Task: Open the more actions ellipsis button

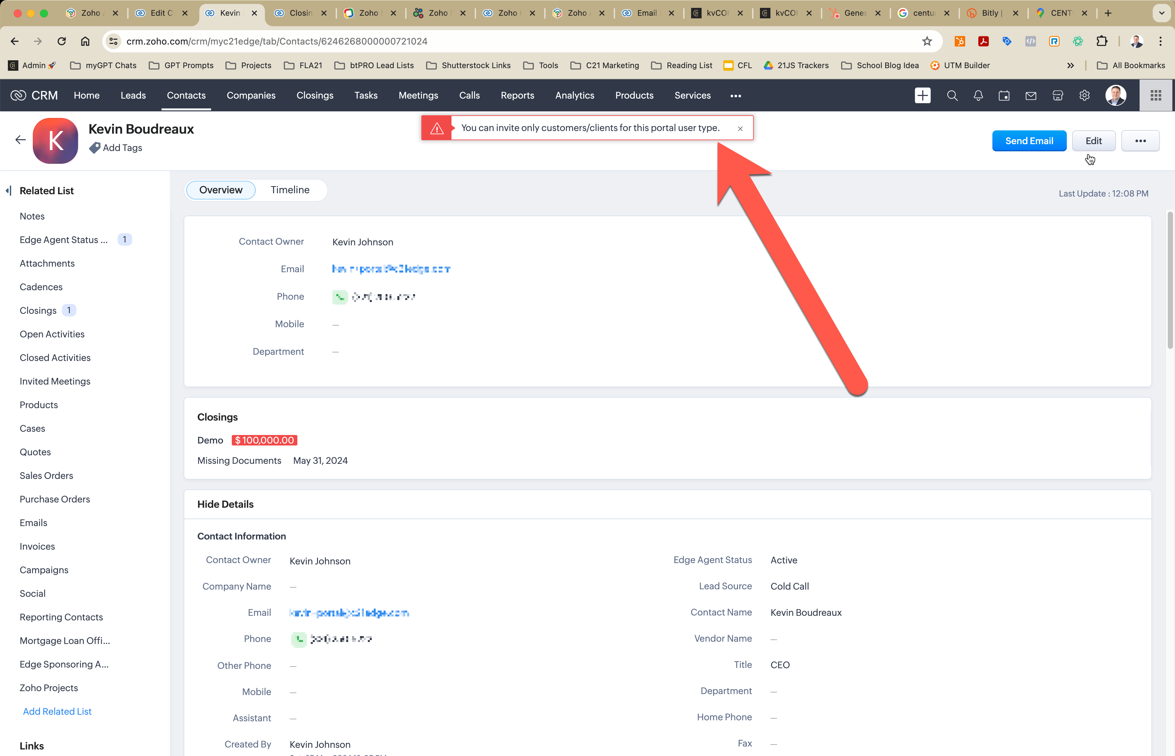Action: [1140, 141]
